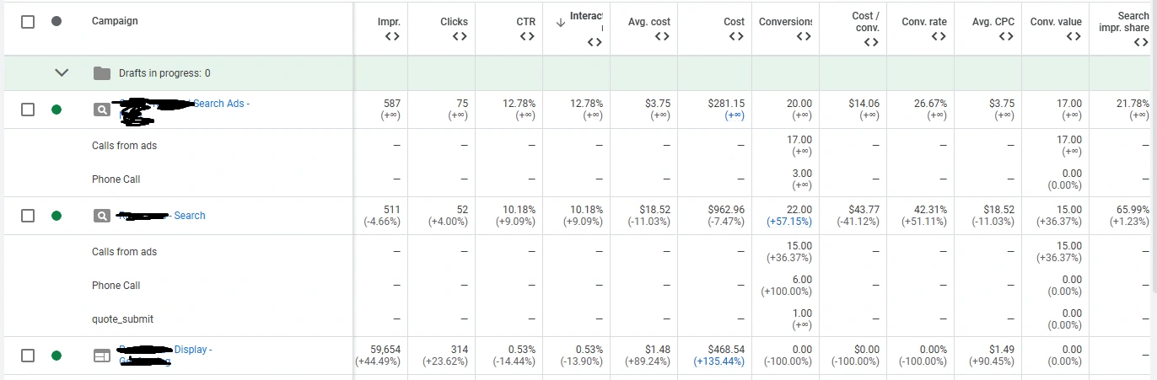Viewport: 1157px width, 380px height.
Task: Collapse the Drafts in progress section
Action: [61, 73]
